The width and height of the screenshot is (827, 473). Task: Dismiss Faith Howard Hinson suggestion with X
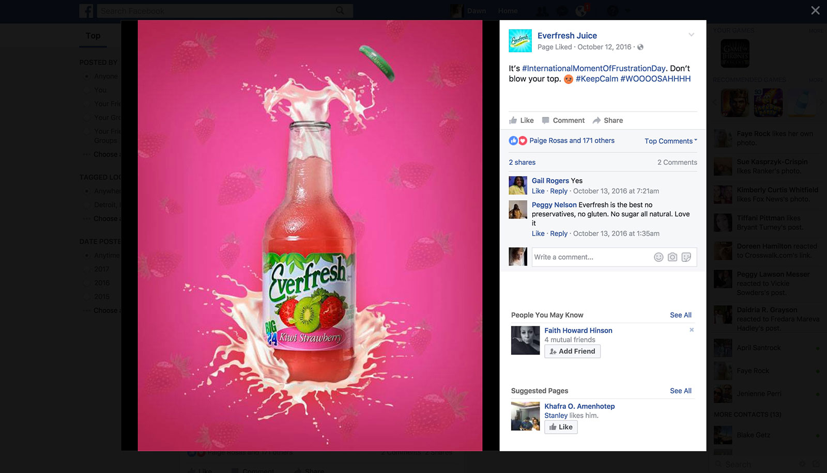pos(692,330)
